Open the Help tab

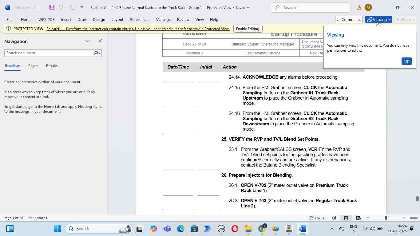tap(214, 19)
